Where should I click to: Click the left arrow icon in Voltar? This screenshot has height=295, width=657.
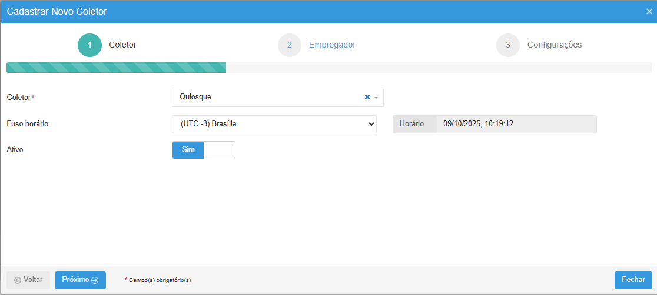(18, 280)
